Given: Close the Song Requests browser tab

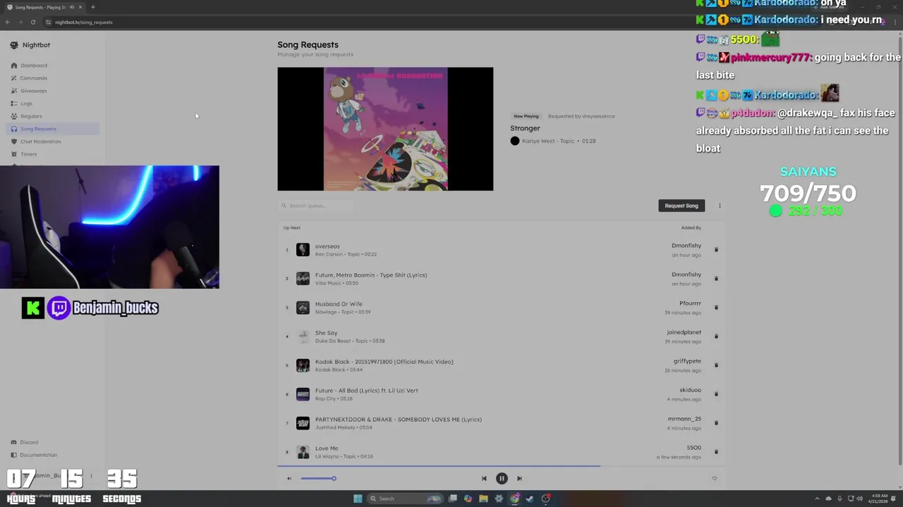Looking at the screenshot, I should (80, 7).
